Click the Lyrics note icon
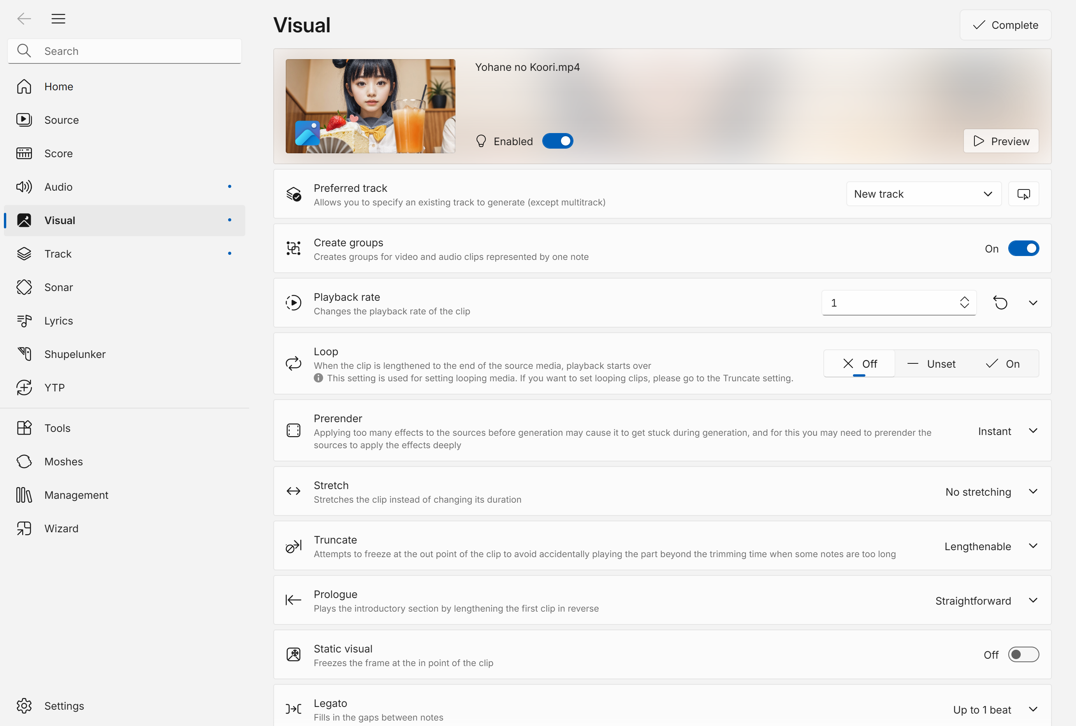Viewport: 1076px width, 726px height. (24, 321)
